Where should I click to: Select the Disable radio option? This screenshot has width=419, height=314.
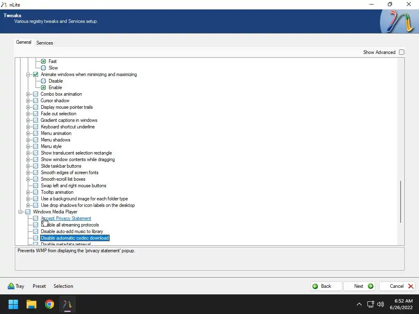point(43,81)
